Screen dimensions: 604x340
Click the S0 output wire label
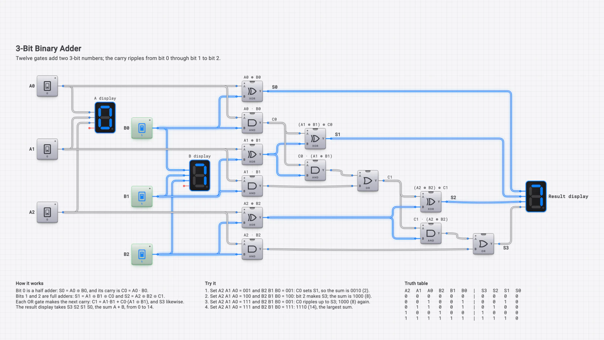pos(275,87)
